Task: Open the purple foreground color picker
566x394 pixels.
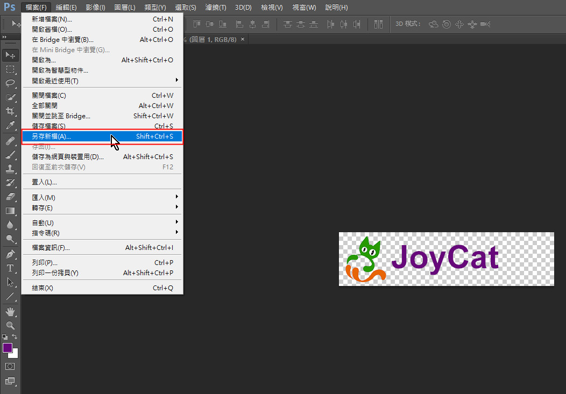Action: point(7,347)
